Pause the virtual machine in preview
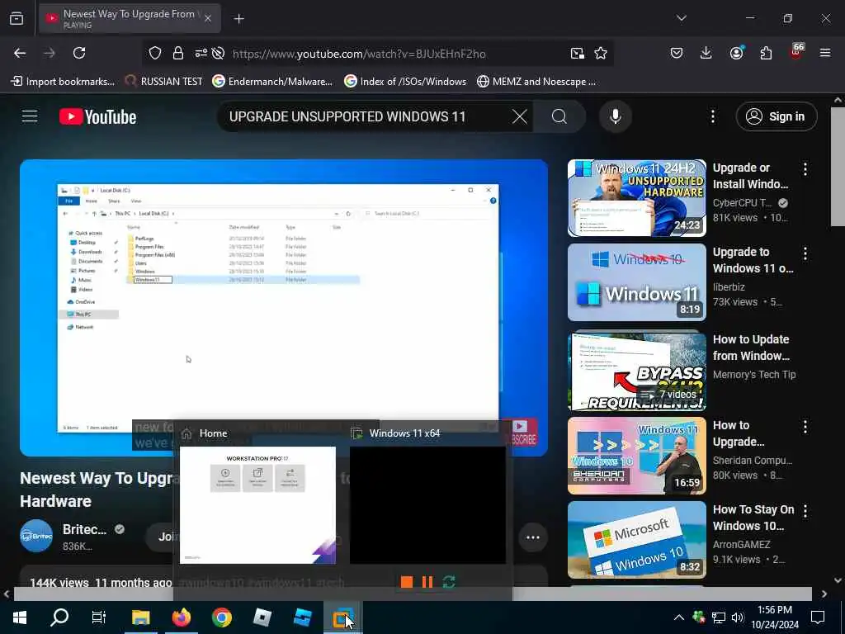Screen dimensions: 845x634 (x=427, y=582)
